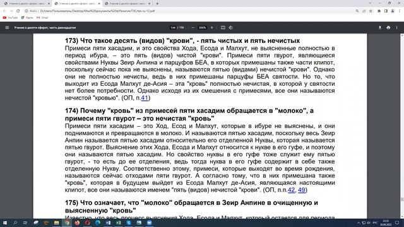Viewport: 404px width, 227px height.
Task: Open the PDF viewer sidebar menu
Action: [7, 28]
